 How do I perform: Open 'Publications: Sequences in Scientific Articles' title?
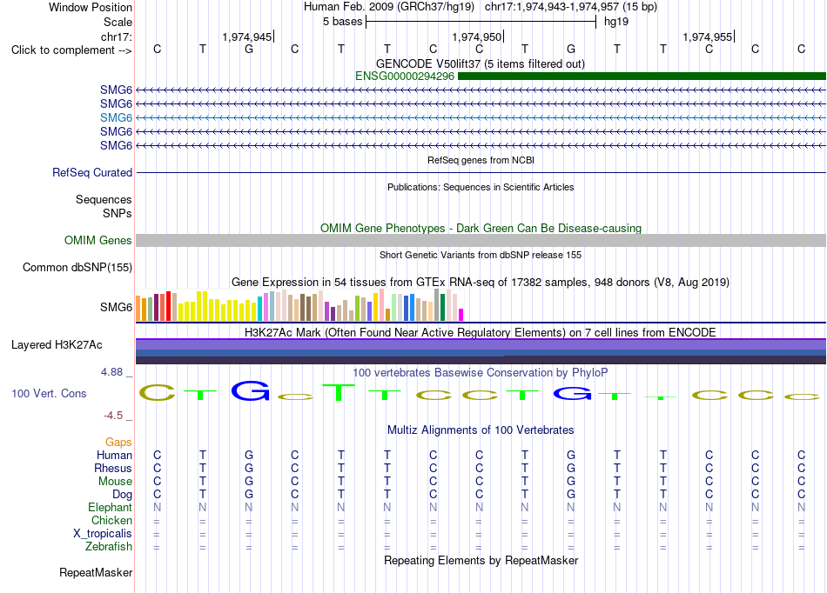[481, 187]
